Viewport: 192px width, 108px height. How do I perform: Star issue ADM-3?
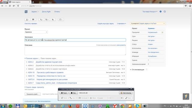click(26, 65)
